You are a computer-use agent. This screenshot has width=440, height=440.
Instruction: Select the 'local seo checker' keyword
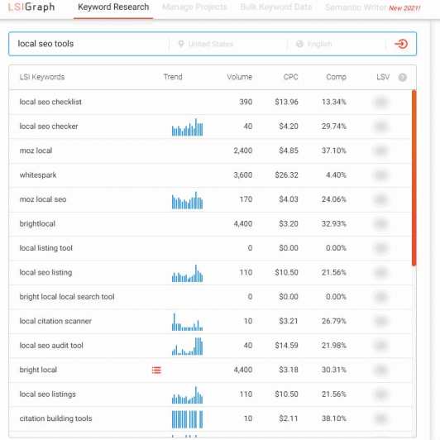[49, 127]
